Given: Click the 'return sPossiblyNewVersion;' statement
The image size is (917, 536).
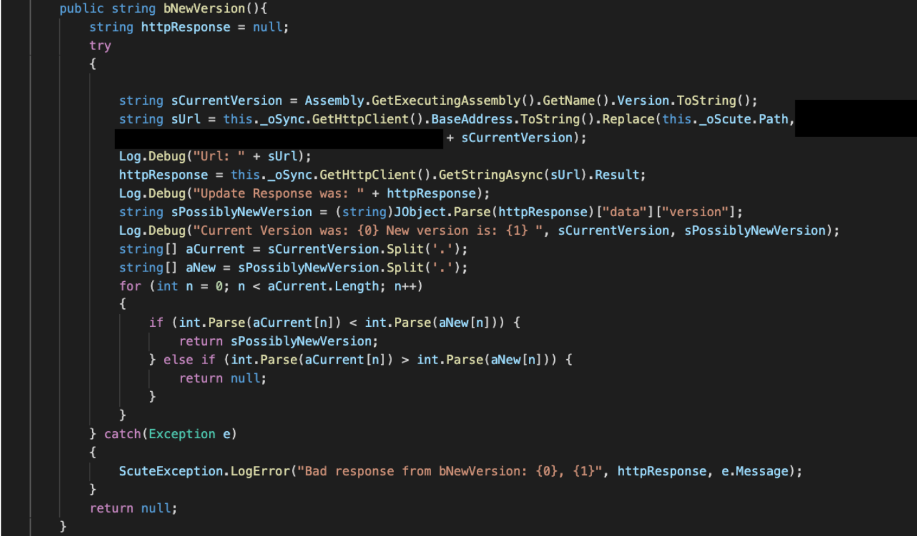Looking at the screenshot, I should 279,342.
